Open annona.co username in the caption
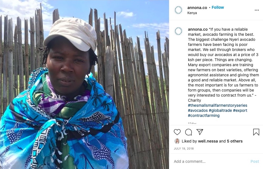The width and height of the screenshot is (263, 169). (198, 29)
